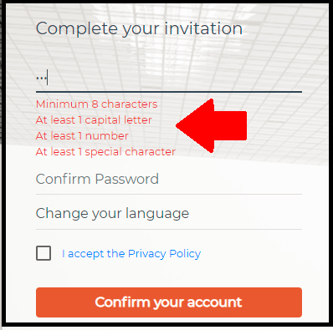Click the Confirm your account button
This screenshot has height=330, width=333.
[169, 302]
